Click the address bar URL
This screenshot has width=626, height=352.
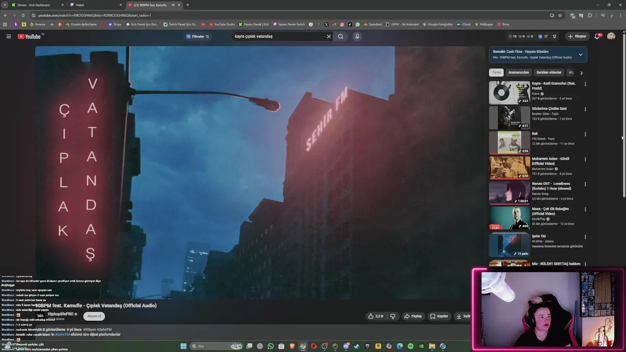(x=94, y=15)
